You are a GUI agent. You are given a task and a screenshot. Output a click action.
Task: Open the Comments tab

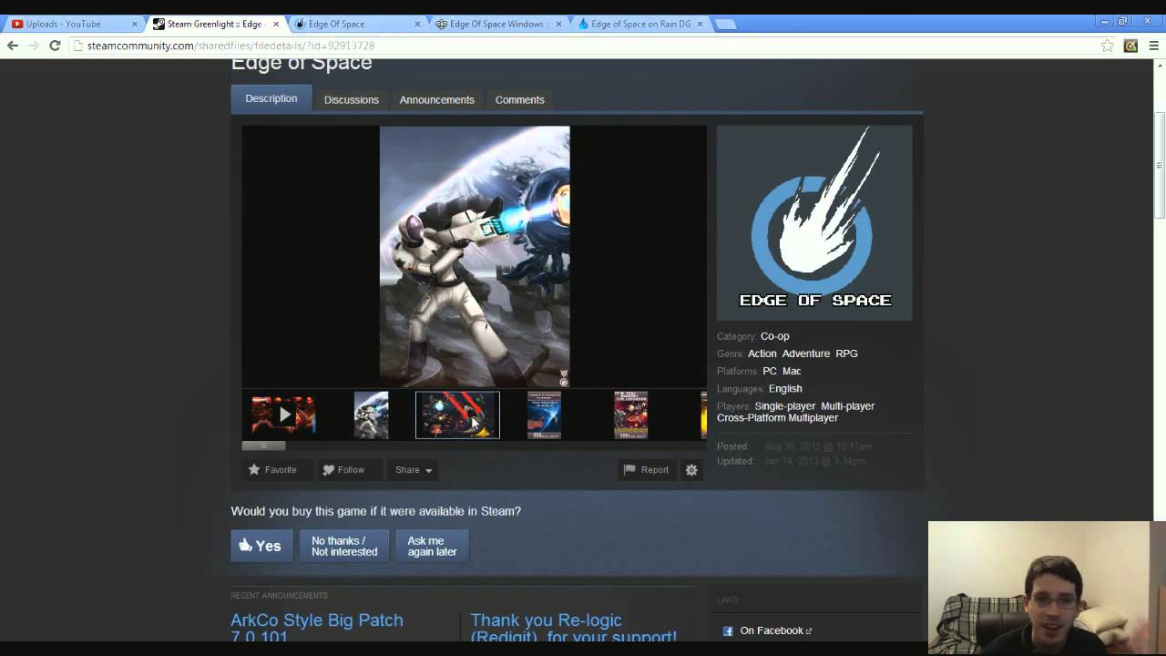pos(520,99)
